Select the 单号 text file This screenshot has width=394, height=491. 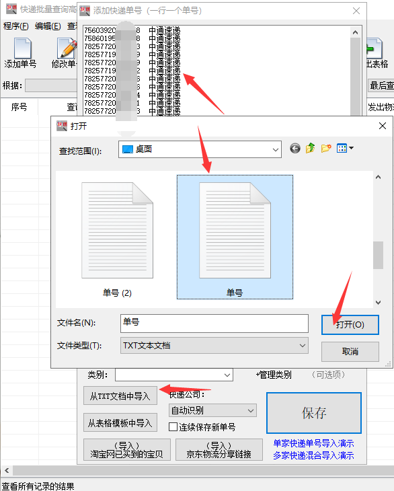click(235, 237)
